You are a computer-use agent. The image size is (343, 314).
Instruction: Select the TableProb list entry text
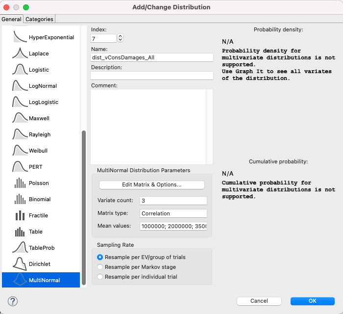[42, 248]
